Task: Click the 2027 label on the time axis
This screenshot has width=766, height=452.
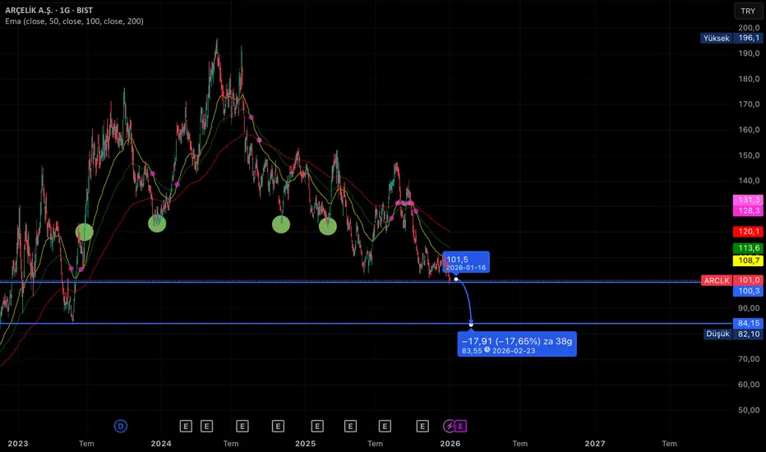Action: [x=594, y=443]
